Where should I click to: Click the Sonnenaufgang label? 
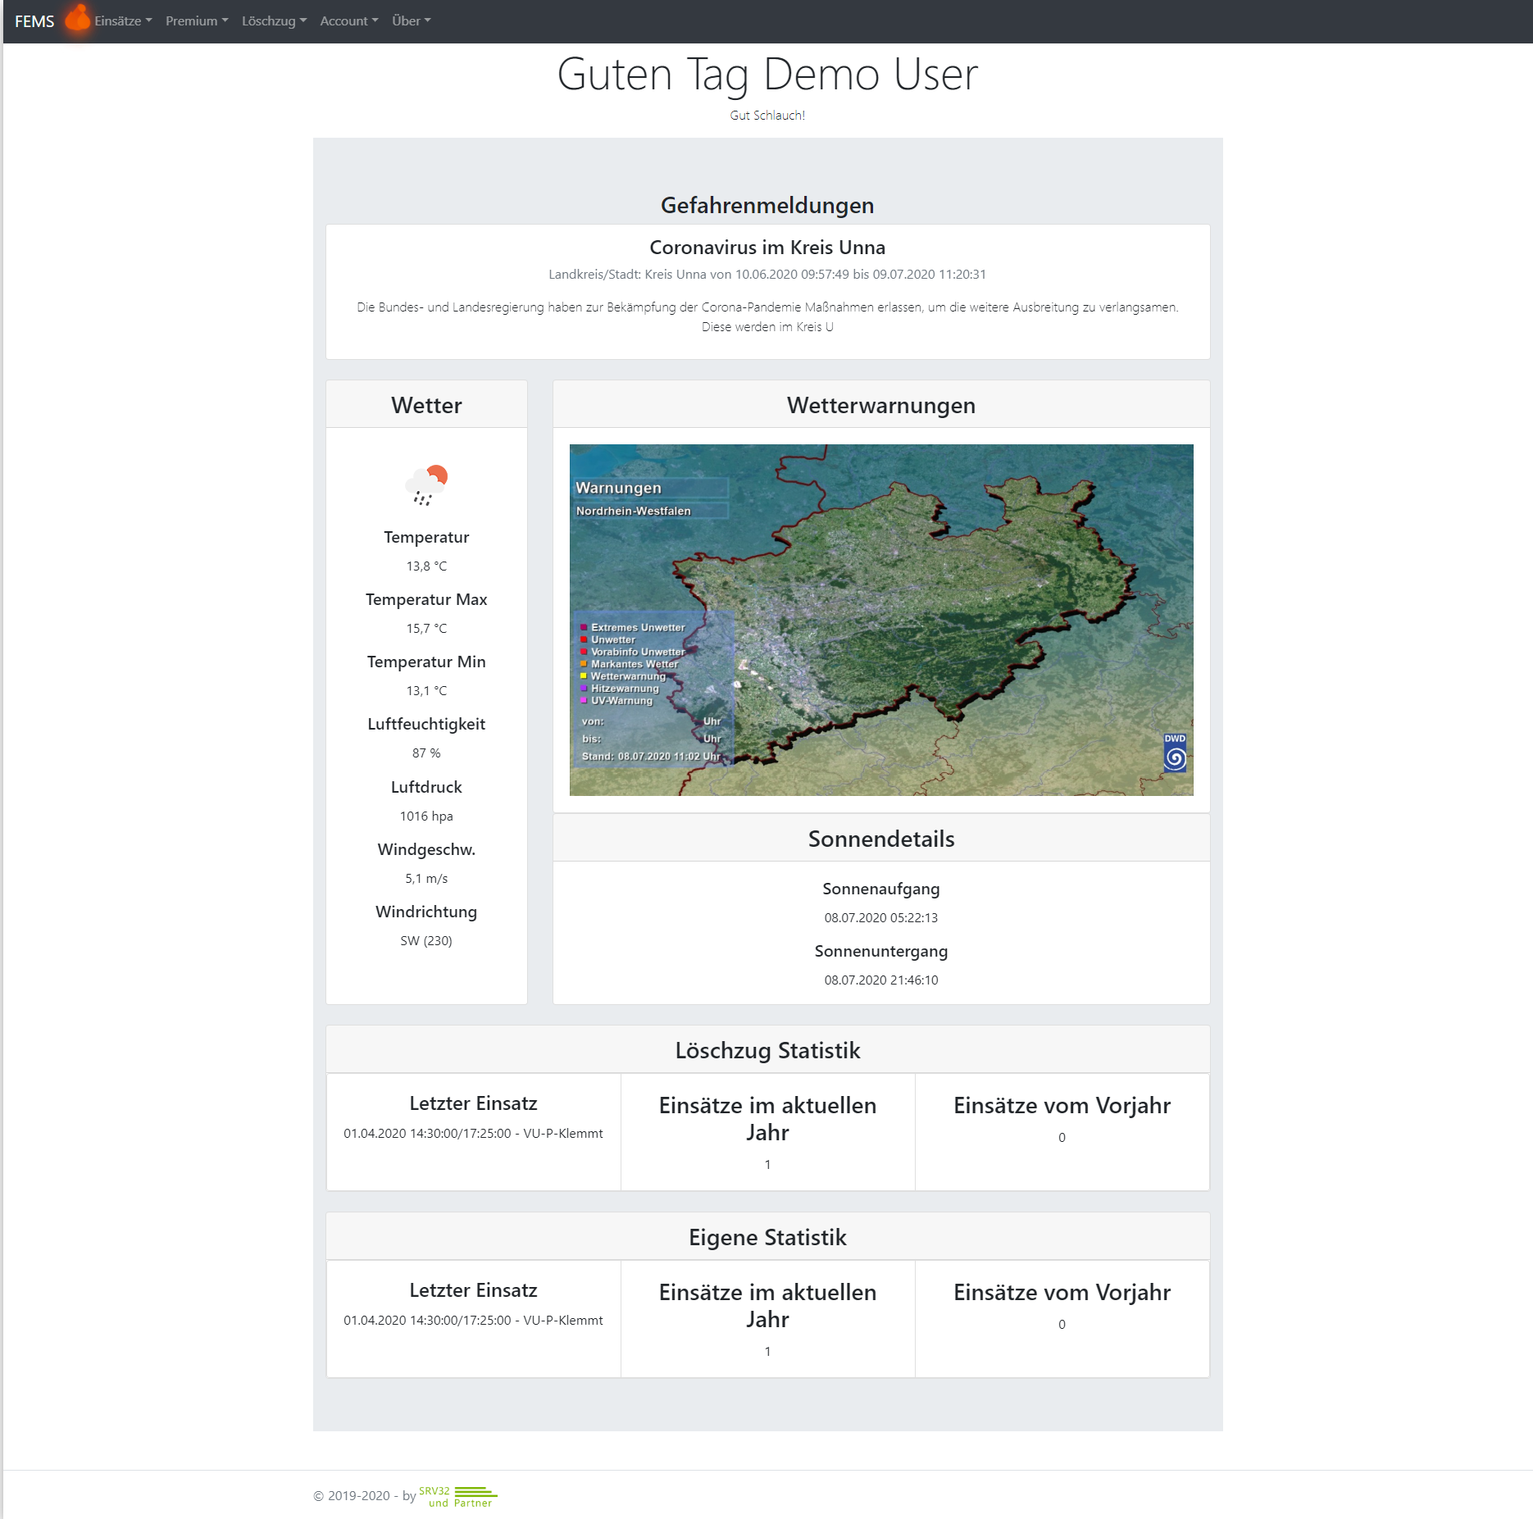tap(881, 889)
